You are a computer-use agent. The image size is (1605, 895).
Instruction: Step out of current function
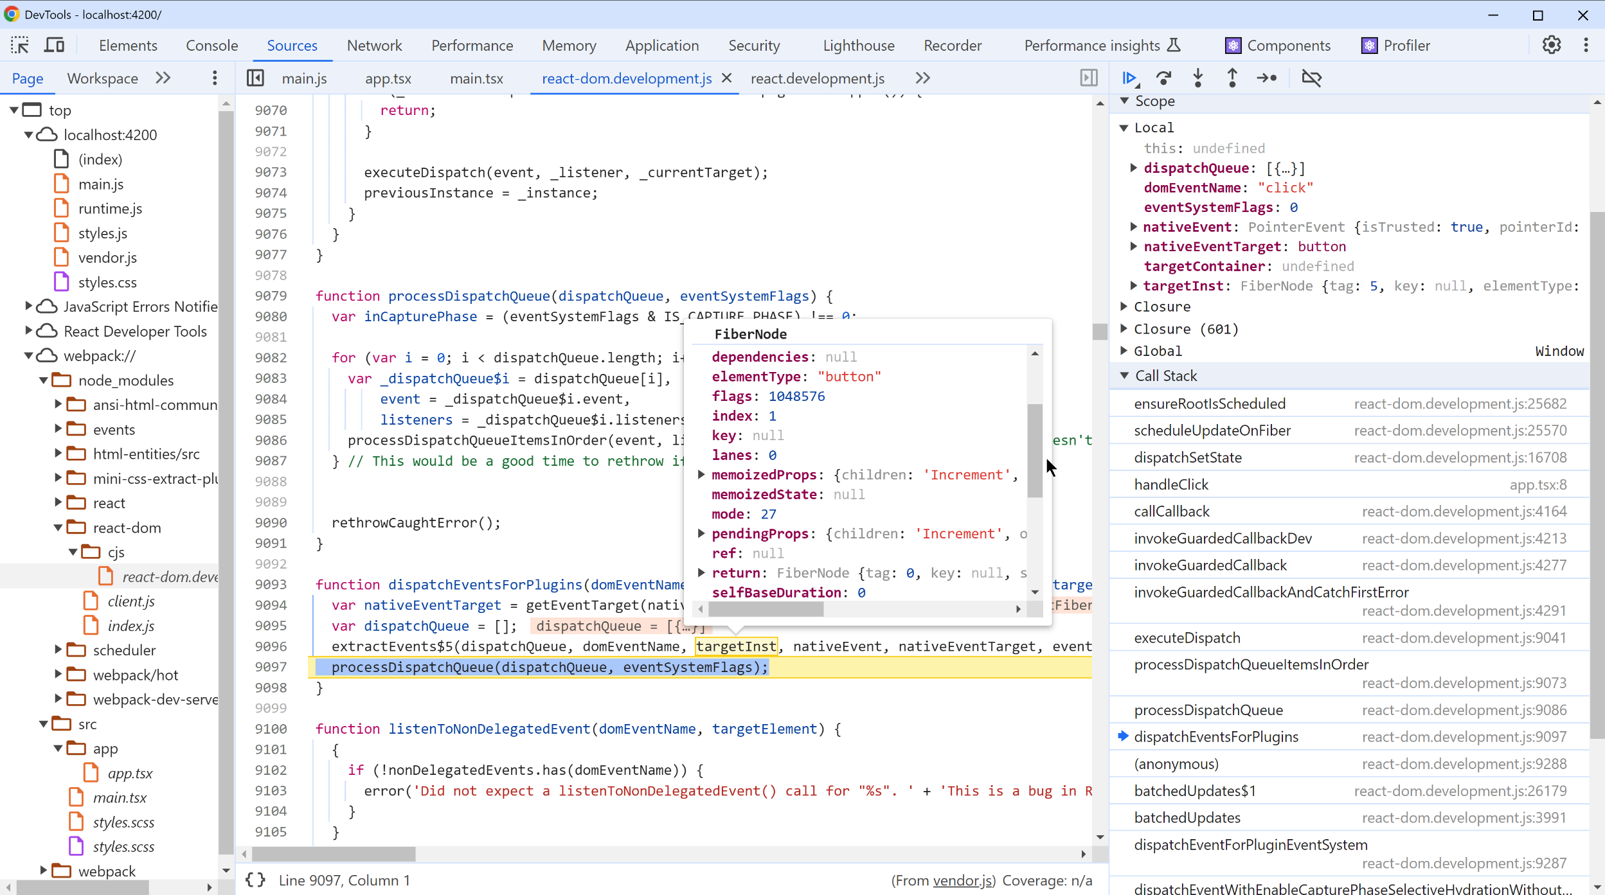[x=1232, y=78]
